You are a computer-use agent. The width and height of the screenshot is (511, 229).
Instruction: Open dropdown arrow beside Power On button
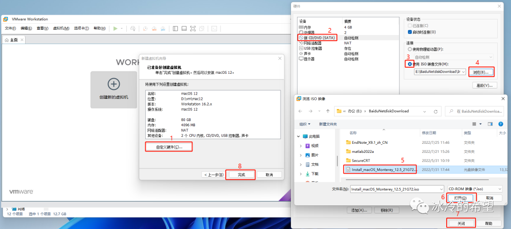point(122,28)
